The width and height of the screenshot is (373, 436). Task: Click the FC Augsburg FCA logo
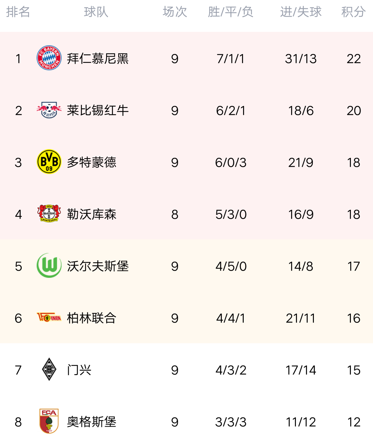pos(49,421)
